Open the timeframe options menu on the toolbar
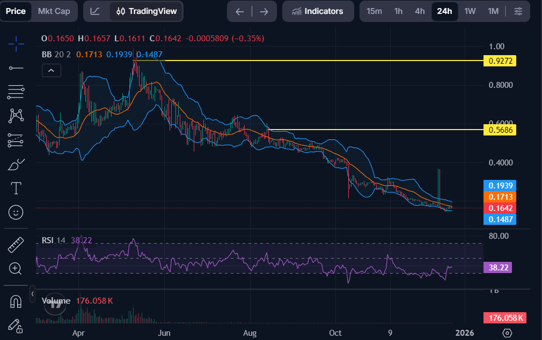 pyautogui.click(x=518, y=11)
